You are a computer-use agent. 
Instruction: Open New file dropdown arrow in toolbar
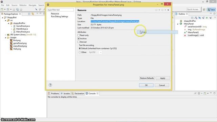click(x=5, y=9)
